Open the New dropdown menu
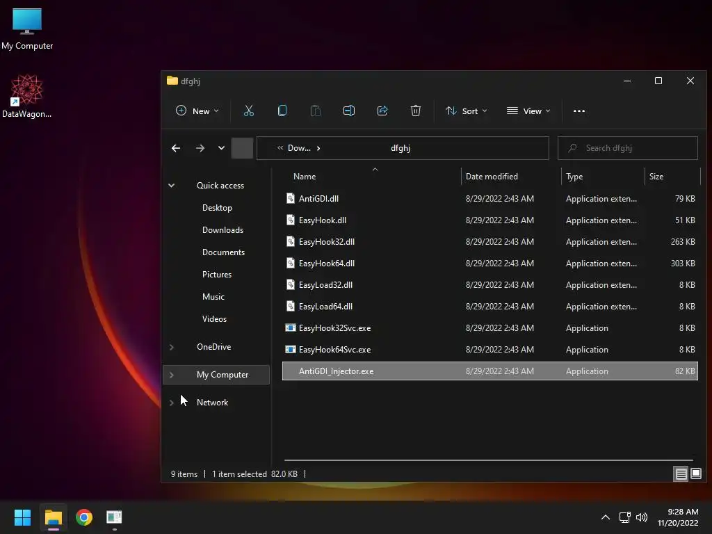The width and height of the screenshot is (712, 534). tap(197, 111)
